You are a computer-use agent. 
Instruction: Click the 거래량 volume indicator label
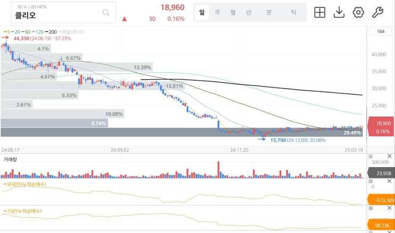(x=10, y=160)
